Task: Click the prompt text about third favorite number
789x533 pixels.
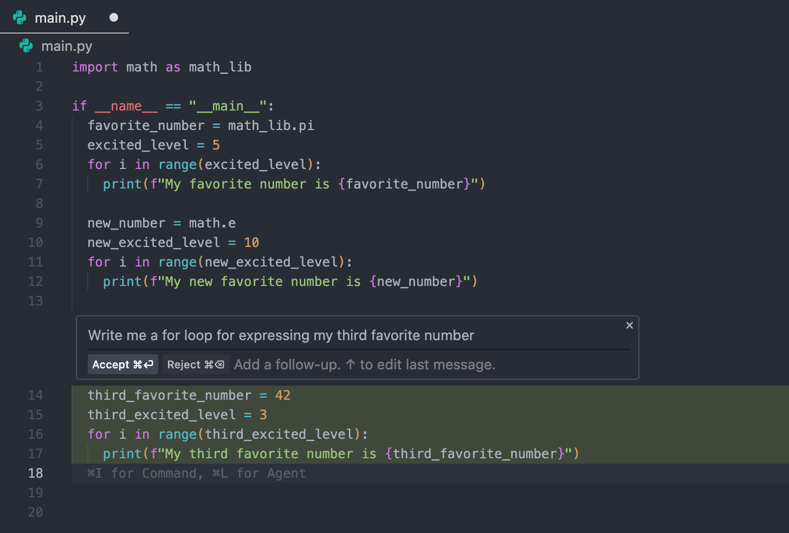Action: tap(281, 335)
